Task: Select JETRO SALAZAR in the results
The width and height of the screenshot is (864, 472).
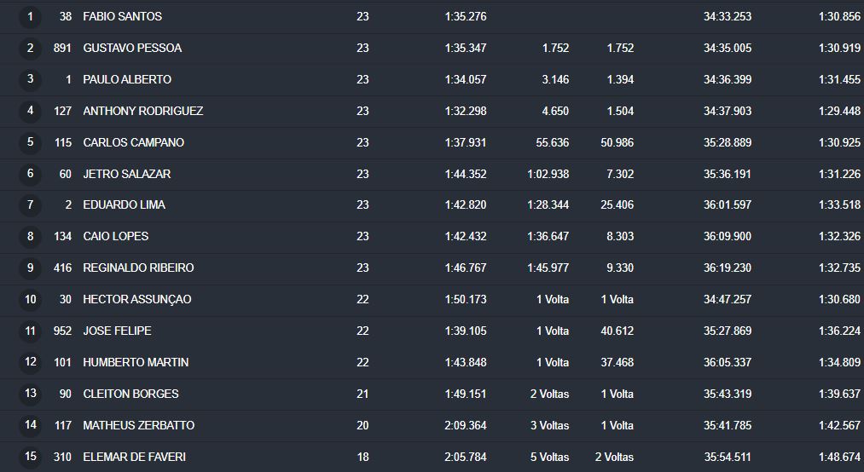Action: (x=126, y=174)
